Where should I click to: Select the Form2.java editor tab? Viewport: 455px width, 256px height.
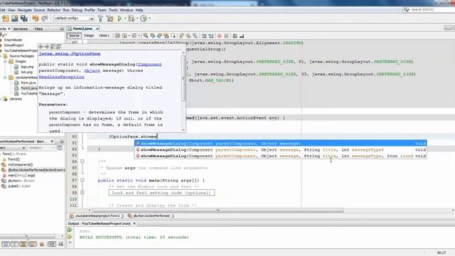(82, 28)
